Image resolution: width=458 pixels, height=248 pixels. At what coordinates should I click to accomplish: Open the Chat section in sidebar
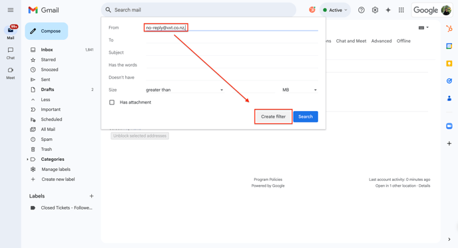(11, 53)
